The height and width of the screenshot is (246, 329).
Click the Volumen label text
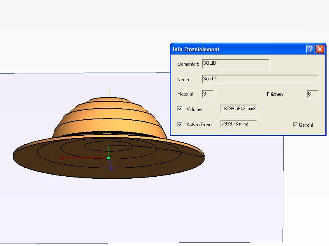[194, 109]
